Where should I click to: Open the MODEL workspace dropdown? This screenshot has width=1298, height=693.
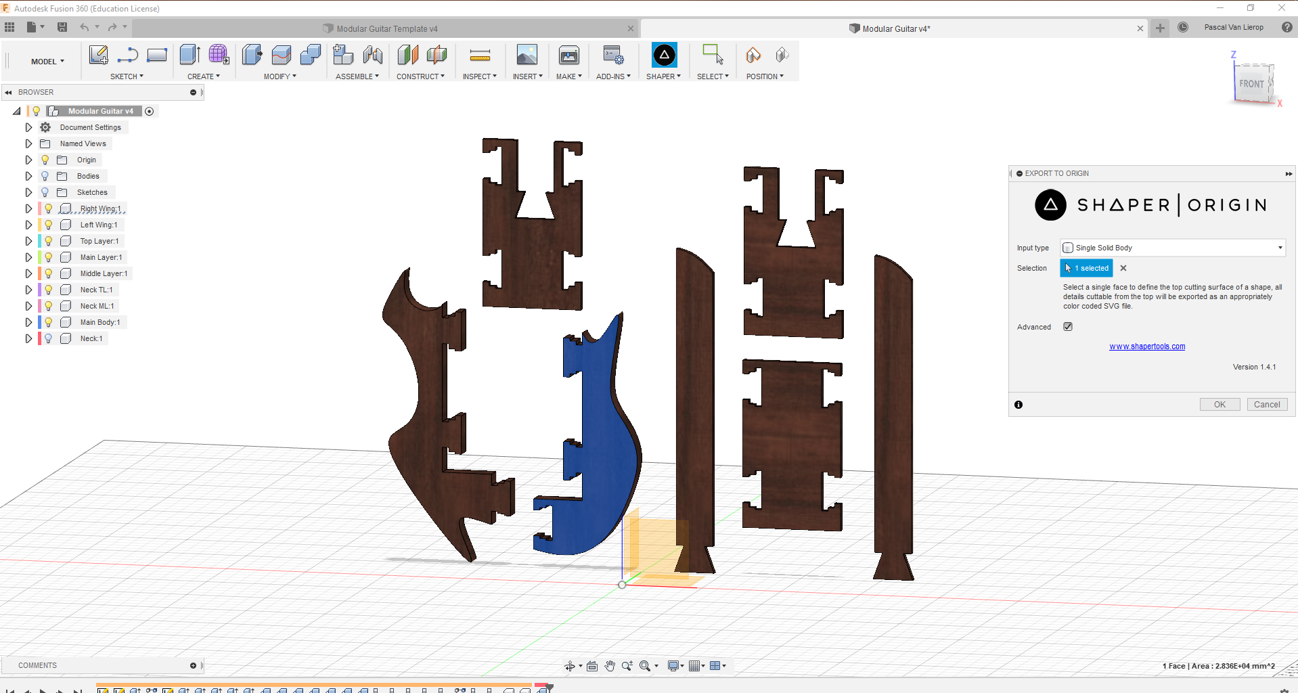(x=47, y=62)
